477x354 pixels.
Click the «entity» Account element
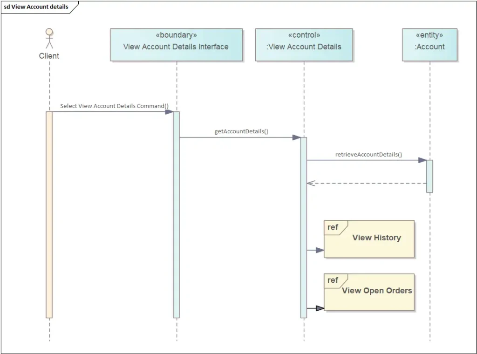pyautogui.click(x=429, y=44)
